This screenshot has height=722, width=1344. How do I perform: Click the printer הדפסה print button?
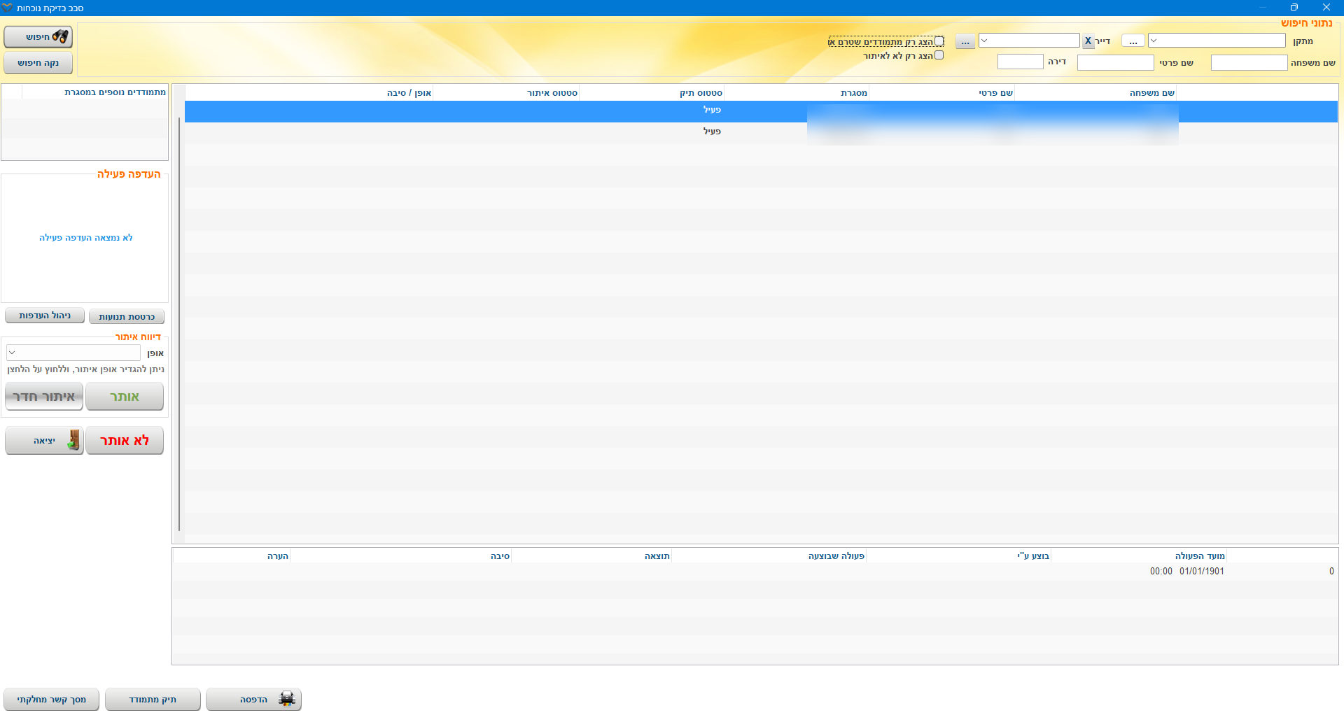click(x=253, y=700)
